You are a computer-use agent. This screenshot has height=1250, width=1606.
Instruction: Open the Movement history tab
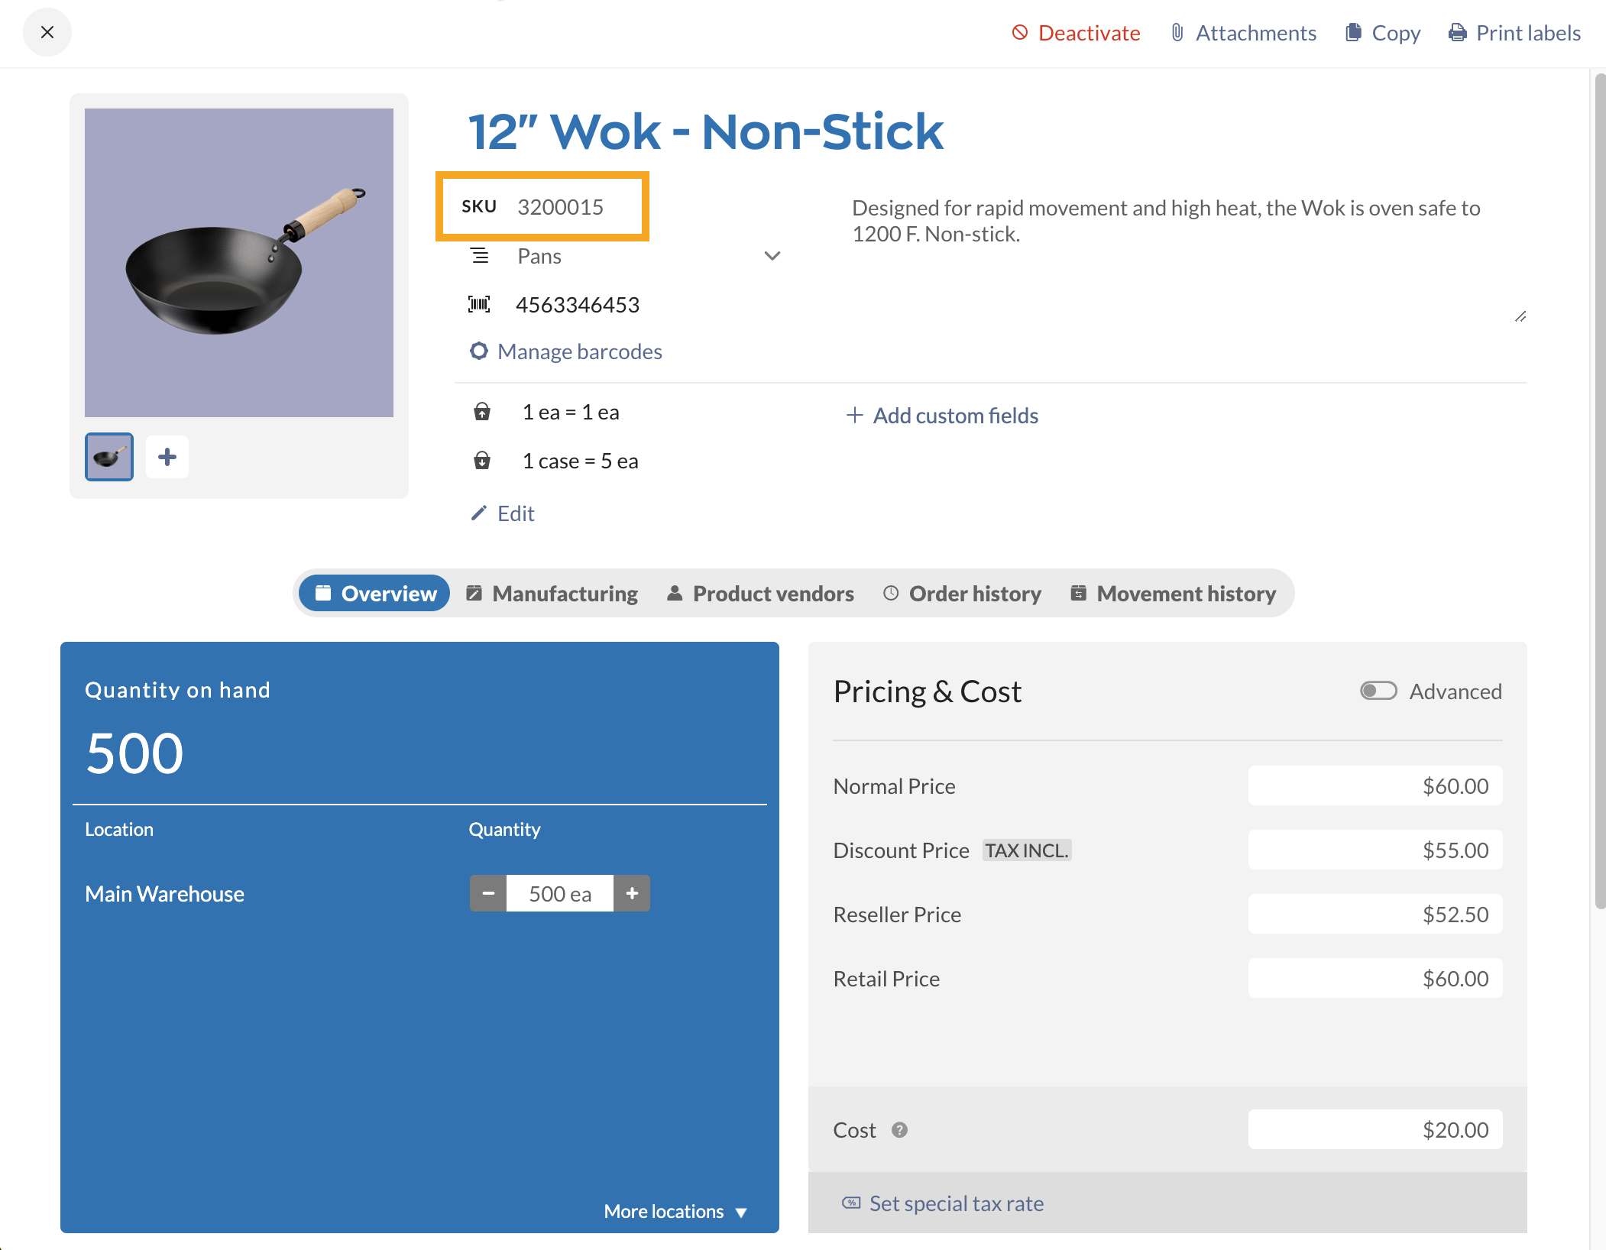coord(1173,594)
